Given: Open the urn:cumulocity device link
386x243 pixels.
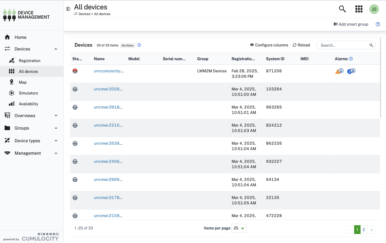Looking at the screenshot, I should coord(109,71).
